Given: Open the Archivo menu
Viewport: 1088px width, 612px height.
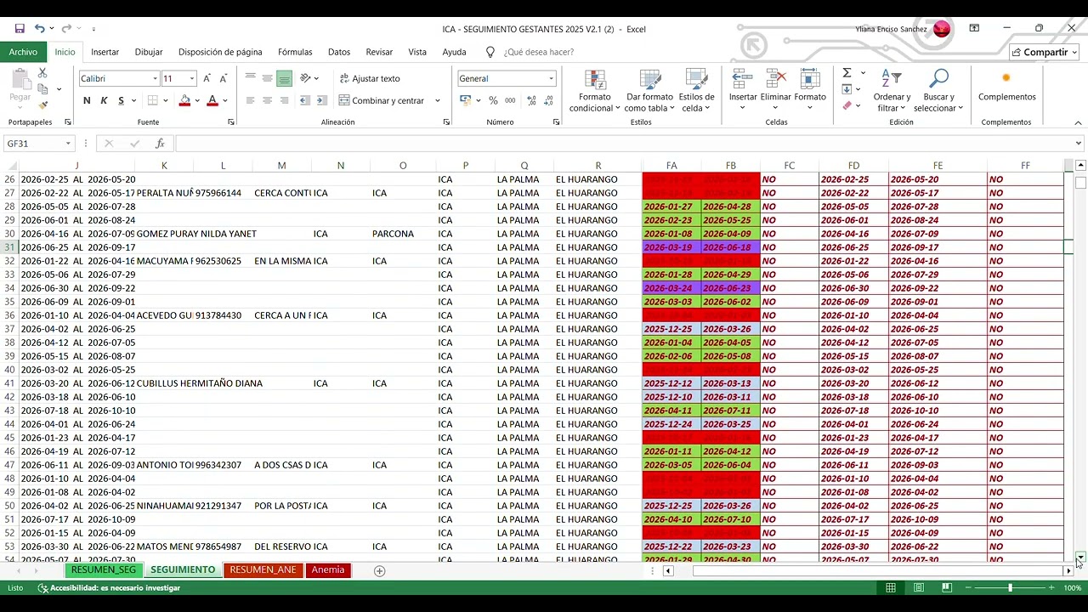Looking at the screenshot, I should pyautogui.click(x=23, y=52).
